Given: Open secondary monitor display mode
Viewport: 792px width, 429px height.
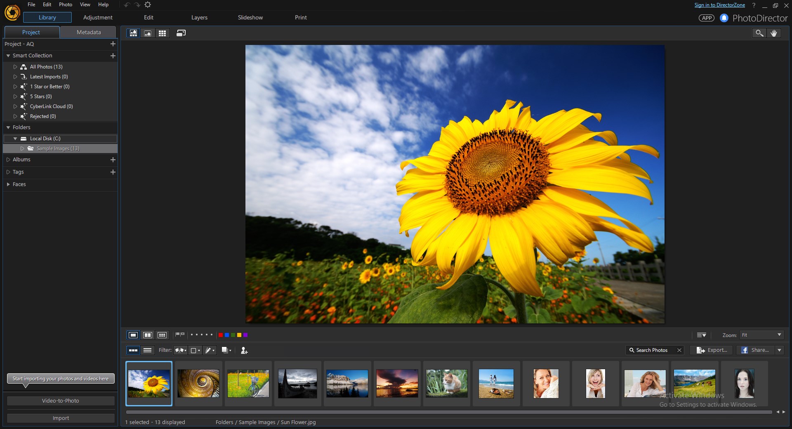Looking at the screenshot, I should pos(181,33).
